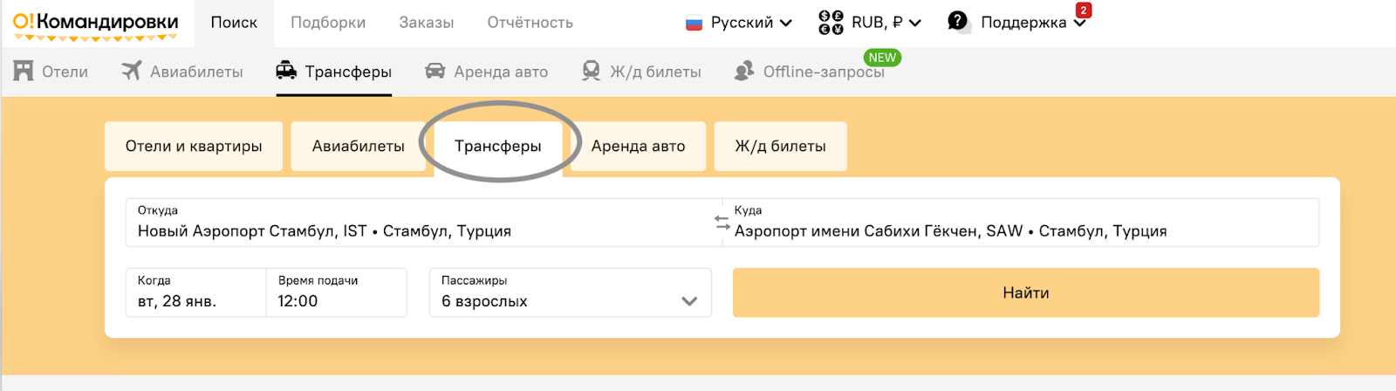
Task: Click the taxi icon for Трансферы
Action: click(286, 71)
